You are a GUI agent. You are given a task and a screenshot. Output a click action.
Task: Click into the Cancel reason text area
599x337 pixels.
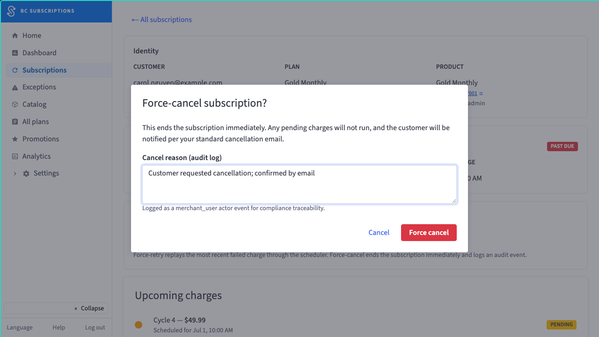299,184
